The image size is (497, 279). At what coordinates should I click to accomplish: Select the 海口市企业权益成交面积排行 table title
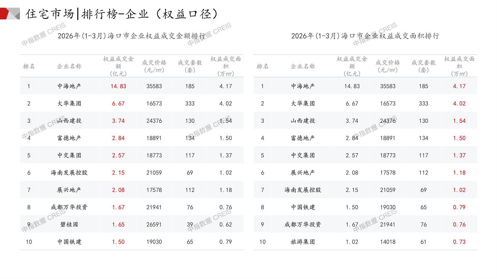[x=365, y=36]
